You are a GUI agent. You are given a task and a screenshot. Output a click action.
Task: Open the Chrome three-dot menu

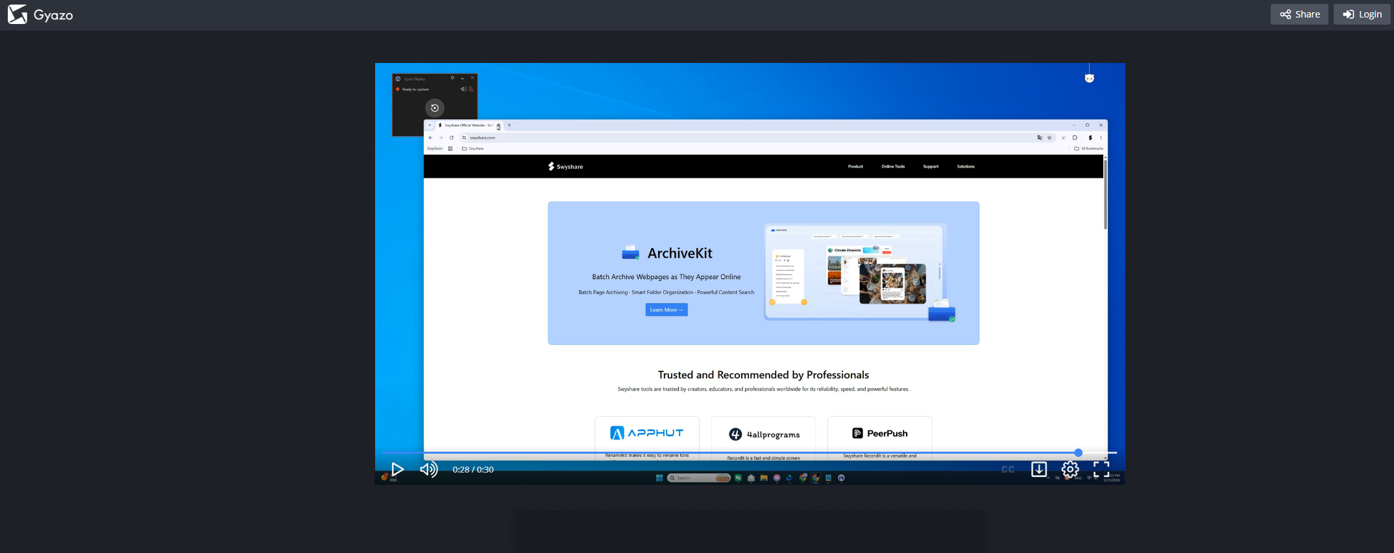tap(1101, 138)
